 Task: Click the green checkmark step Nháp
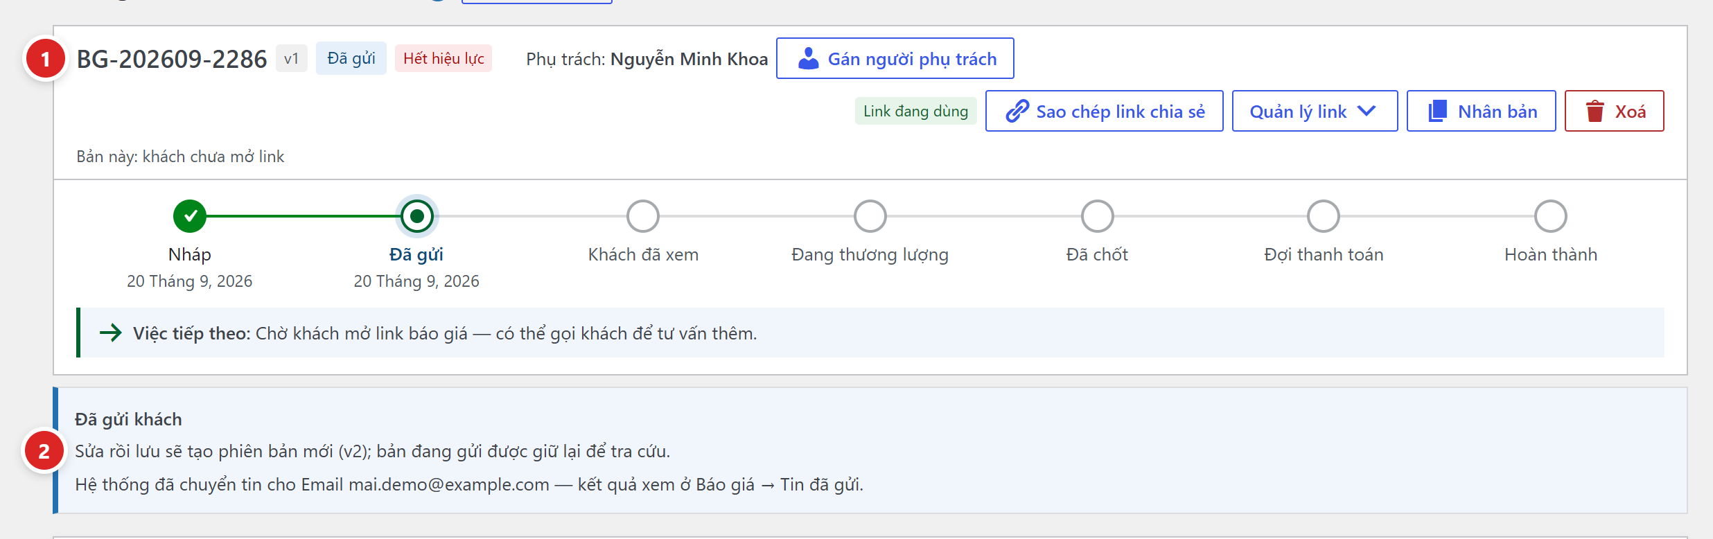tap(190, 216)
